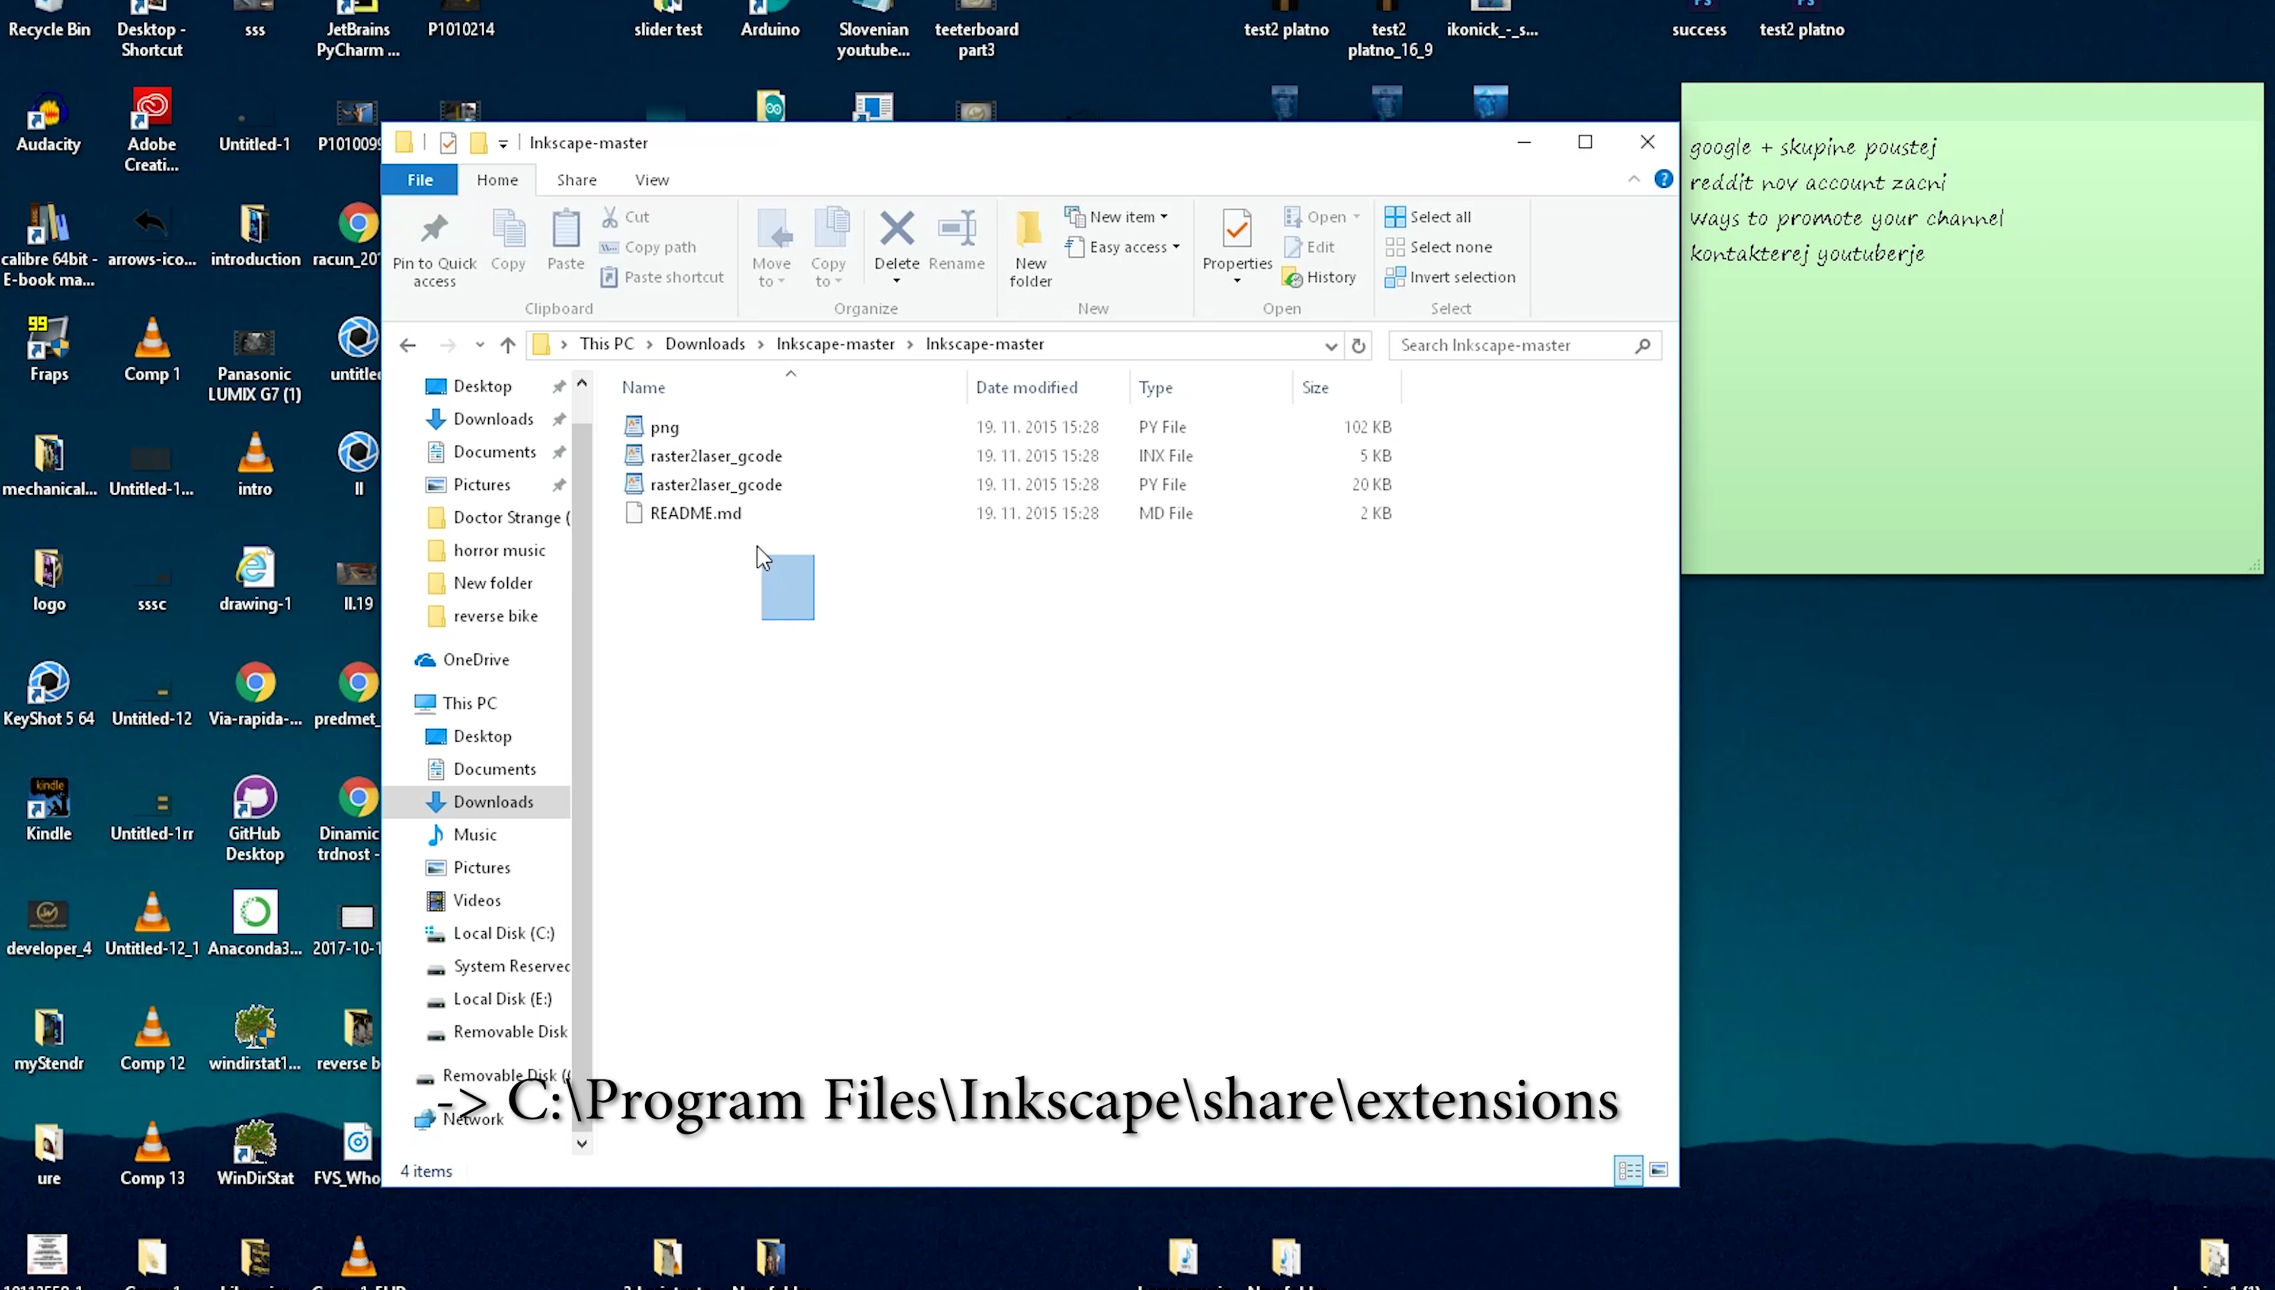Click the Search Inkscape-master box
The height and width of the screenshot is (1290, 2275).
(x=1524, y=345)
